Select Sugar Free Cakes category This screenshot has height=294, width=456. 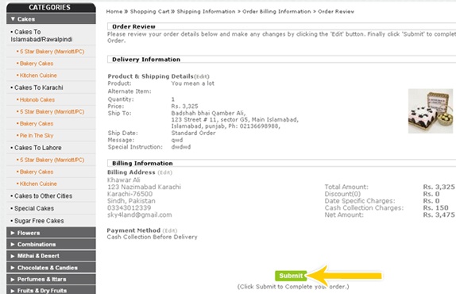[39, 221]
